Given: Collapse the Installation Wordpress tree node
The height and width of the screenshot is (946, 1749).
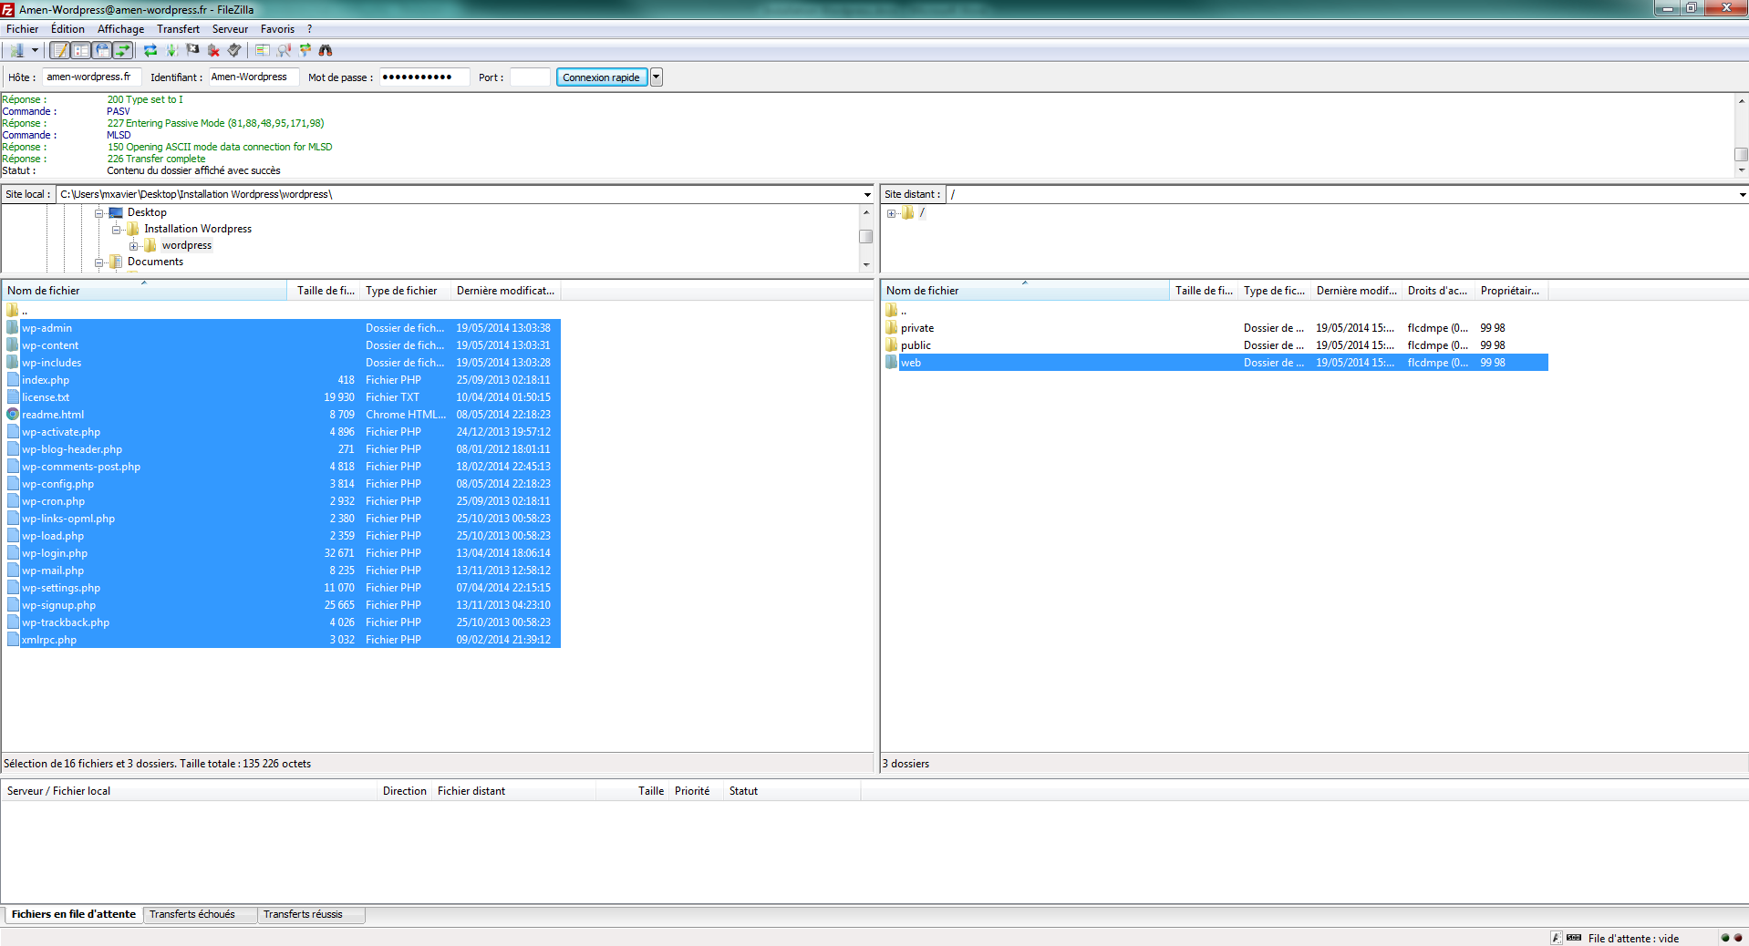Looking at the screenshot, I should pyautogui.click(x=117, y=229).
